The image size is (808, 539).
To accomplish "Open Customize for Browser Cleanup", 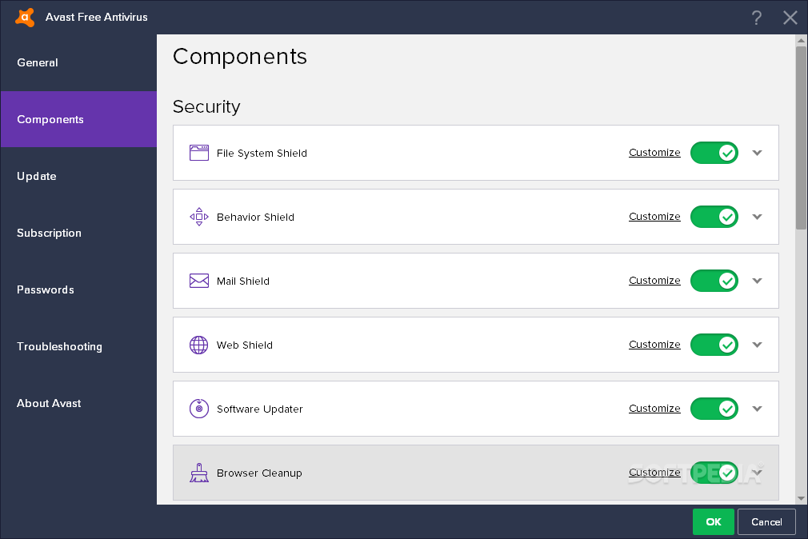I will pyautogui.click(x=654, y=472).
